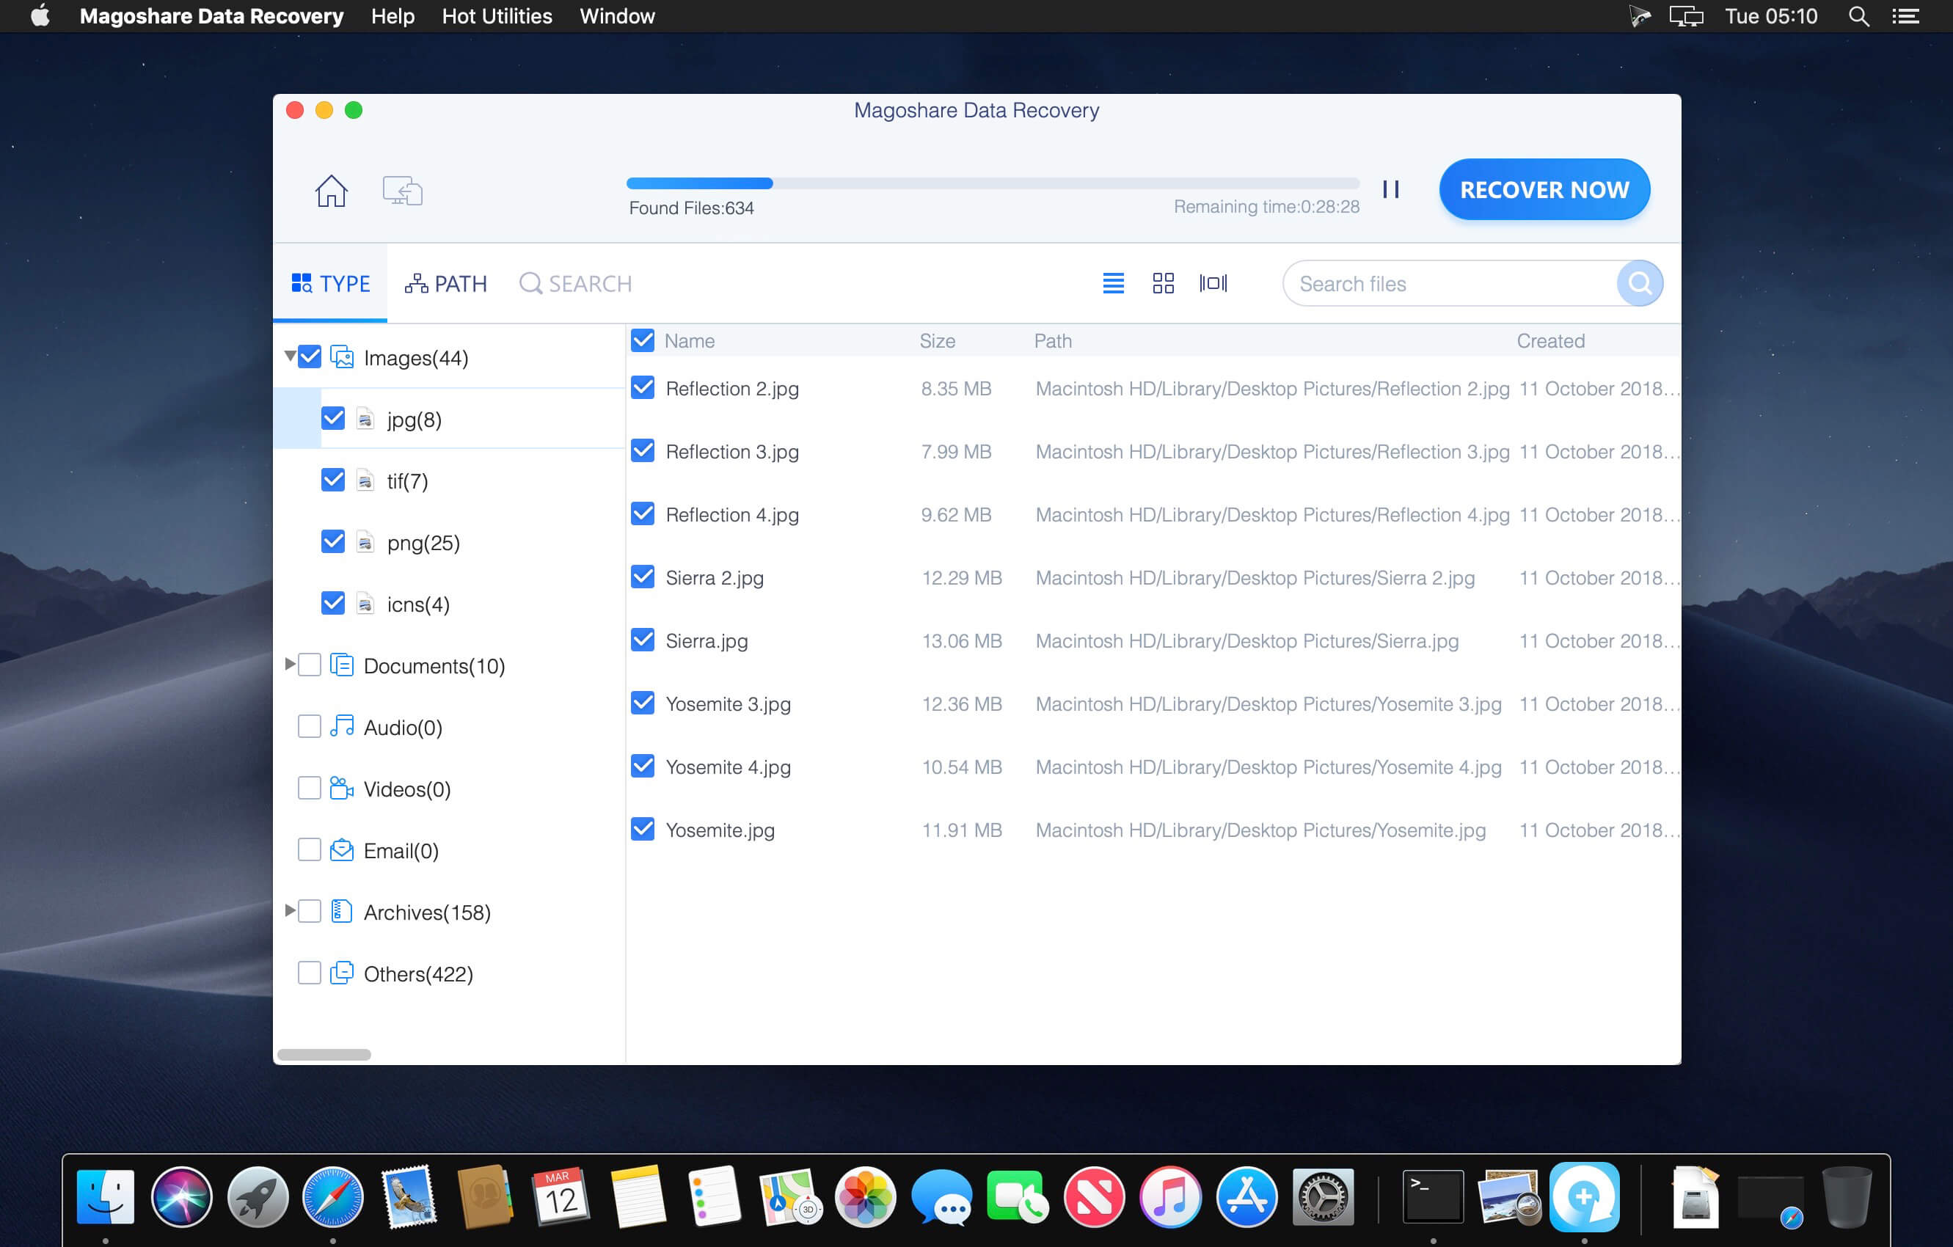Switch to cover flow view icon

[x=1213, y=283]
